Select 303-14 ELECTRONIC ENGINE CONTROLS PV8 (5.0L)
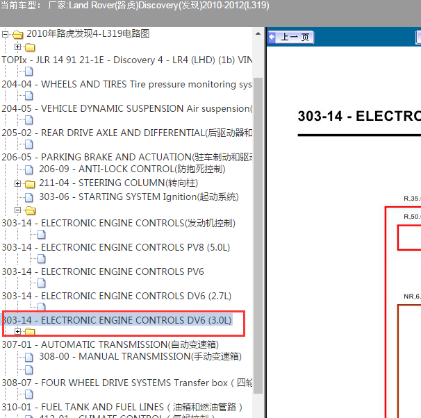The image size is (421, 418). tap(116, 247)
